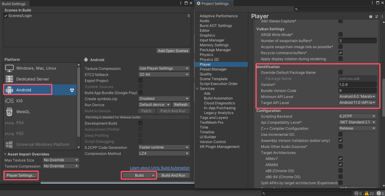Open the Player settings help documentation icon
Screen dimensions: 385x196
[x=370, y=16]
